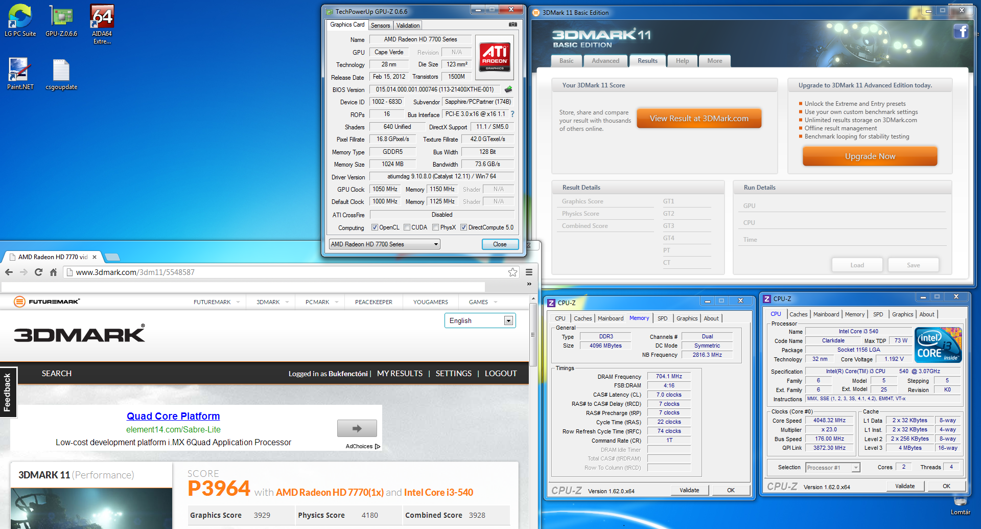Viewport: 981px width, 529px height.
Task: Click the LOGOUT link
Action: pos(501,374)
